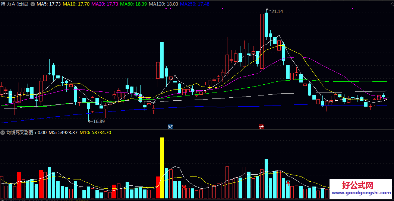Image resolution: width=394 pixels, height=201 pixels.
Task: Select the MA5: 17.73 label
Action: [48, 4]
